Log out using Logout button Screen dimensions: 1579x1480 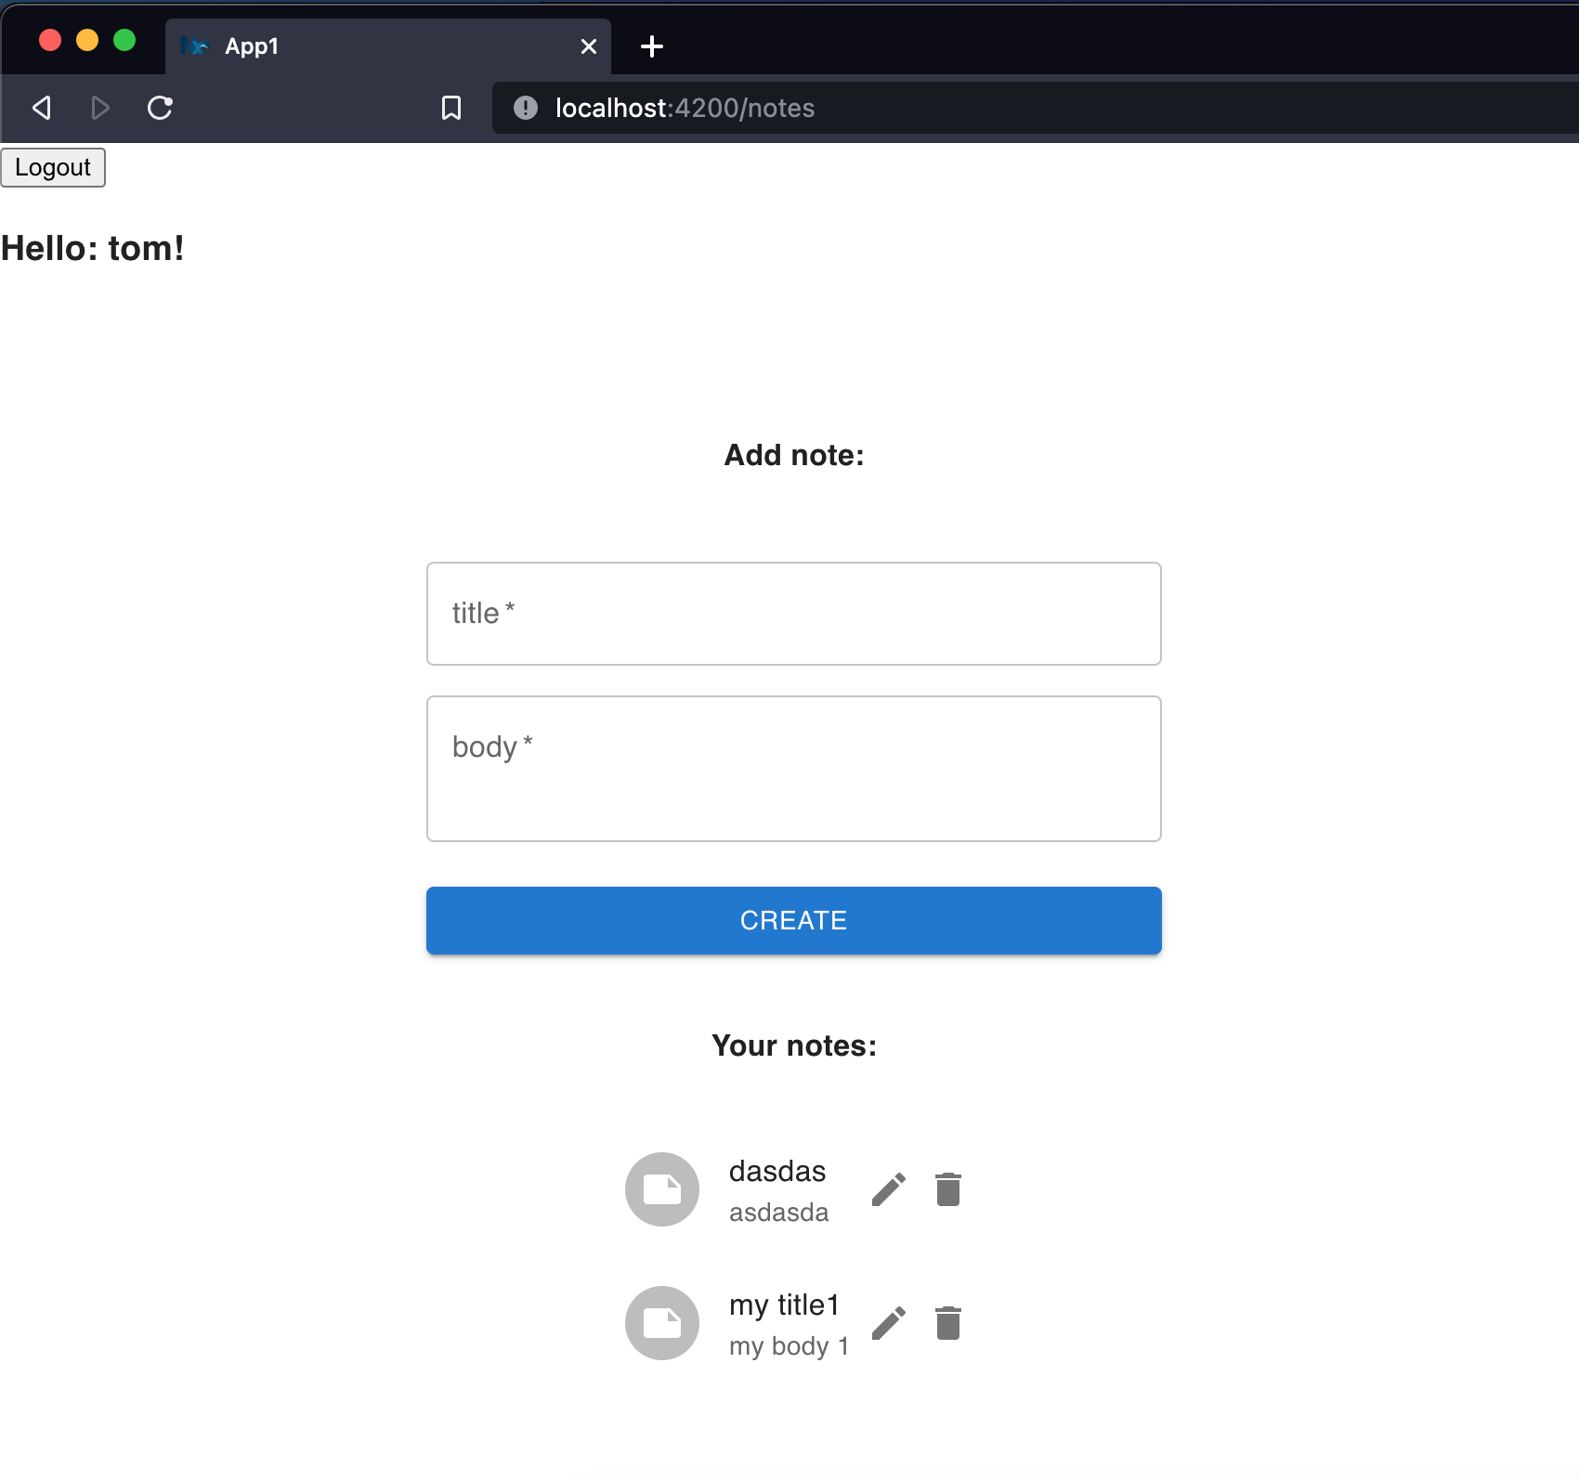point(53,167)
